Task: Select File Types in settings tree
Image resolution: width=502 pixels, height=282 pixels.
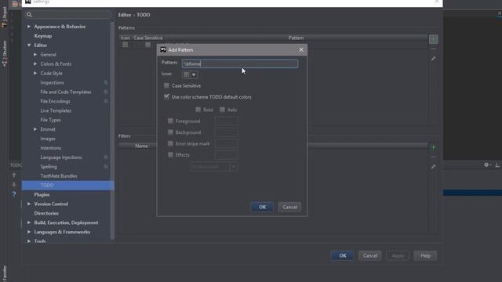Action: point(50,120)
